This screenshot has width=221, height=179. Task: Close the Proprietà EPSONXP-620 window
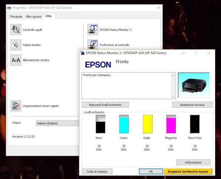click(158, 8)
